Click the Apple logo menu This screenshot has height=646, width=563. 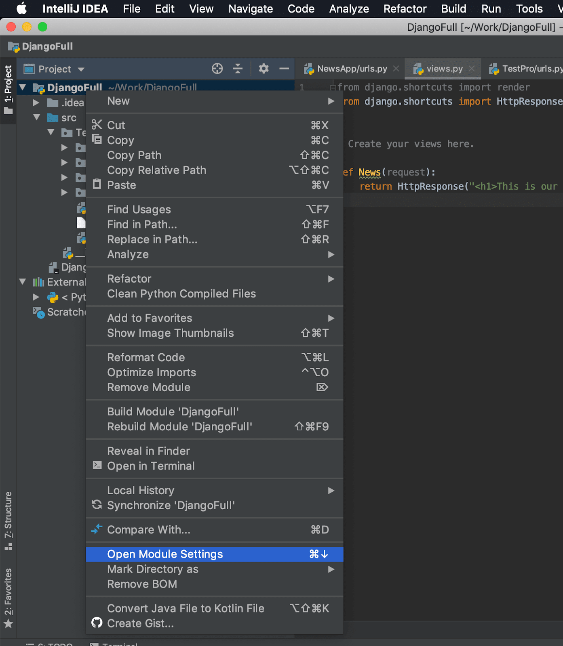21,8
